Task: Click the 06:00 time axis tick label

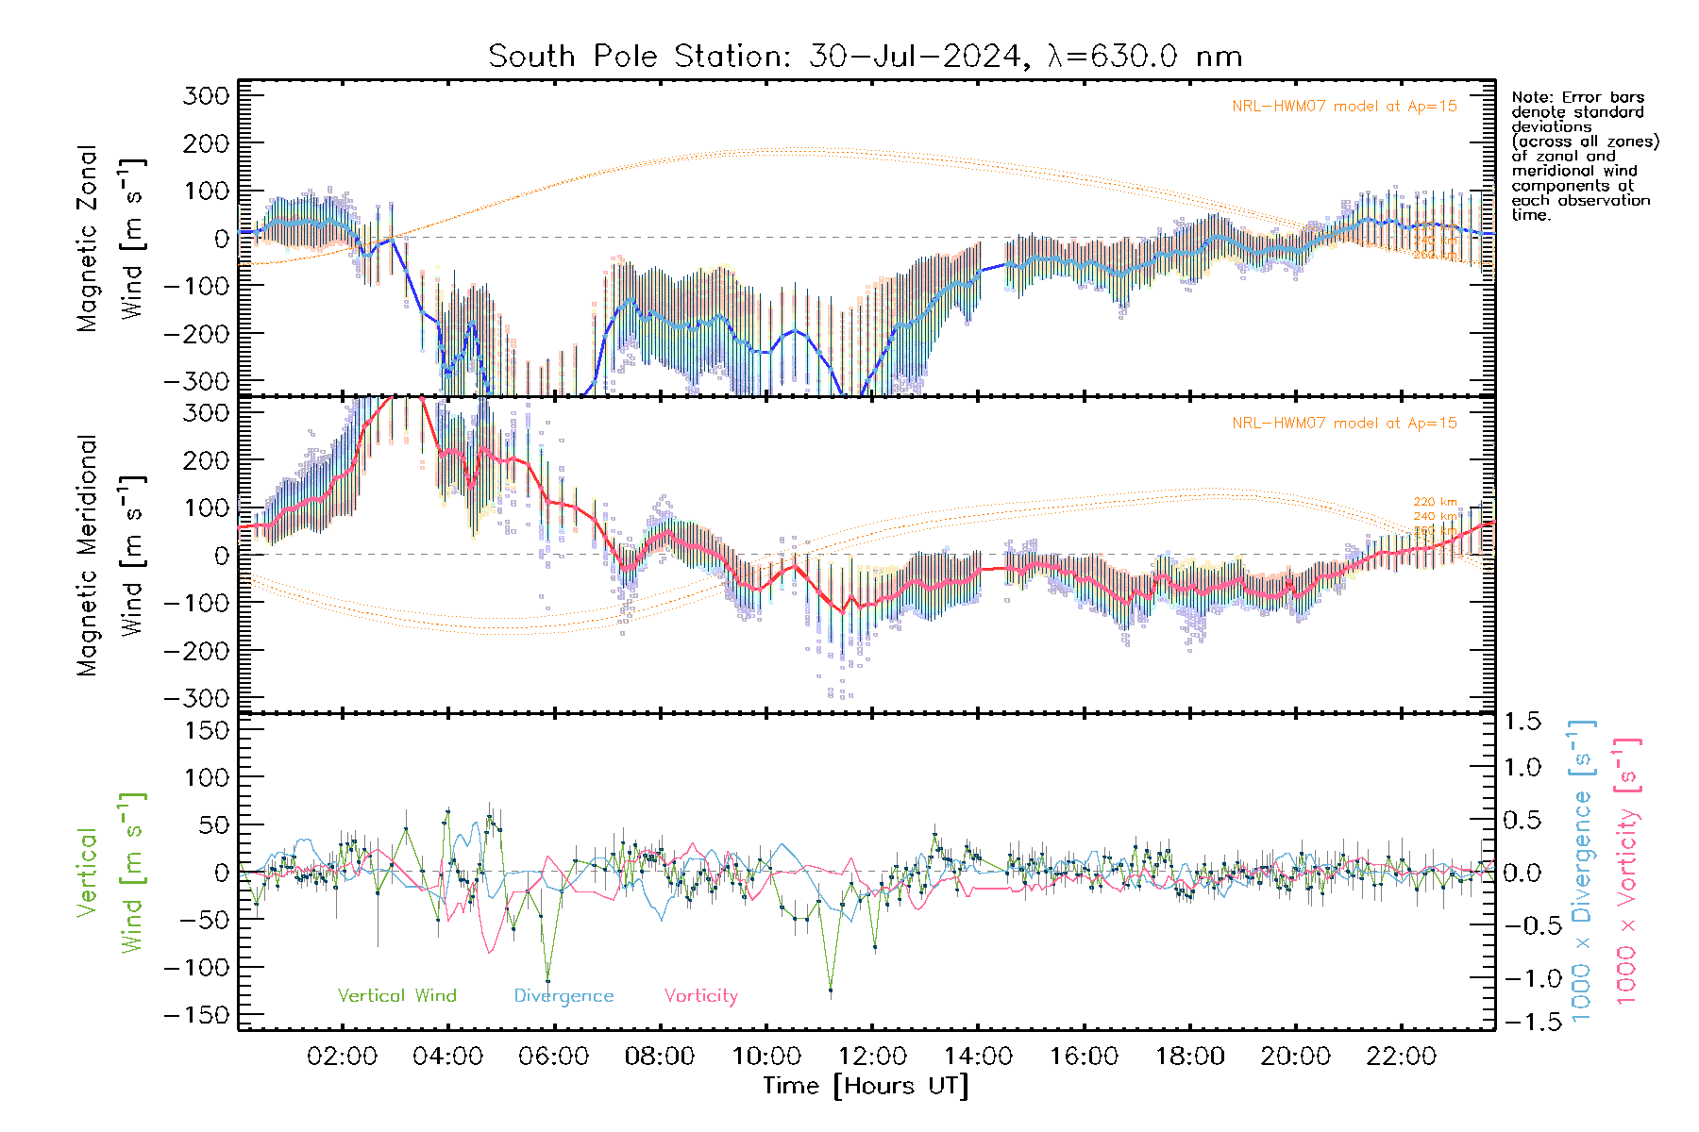Action: 553,1057
